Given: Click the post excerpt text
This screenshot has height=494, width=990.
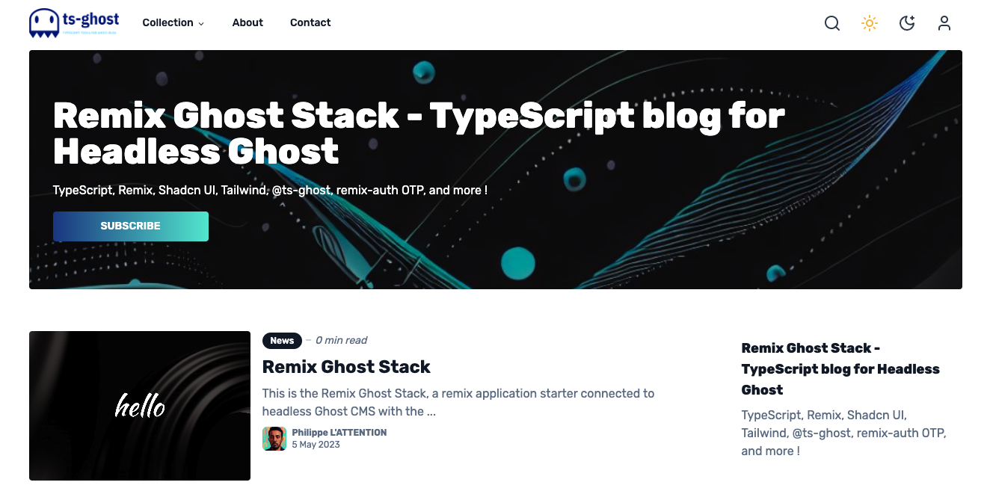Looking at the screenshot, I should click(458, 402).
